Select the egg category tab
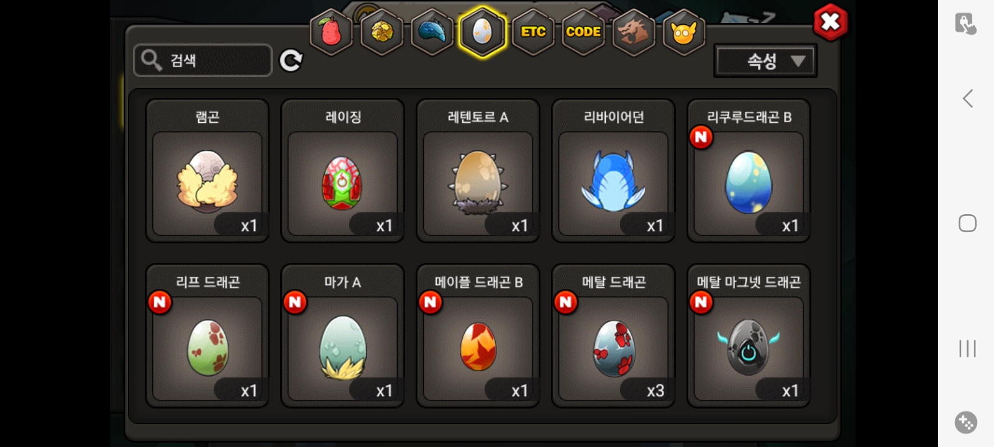The height and width of the screenshot is (447, 994). coord(482,32)
